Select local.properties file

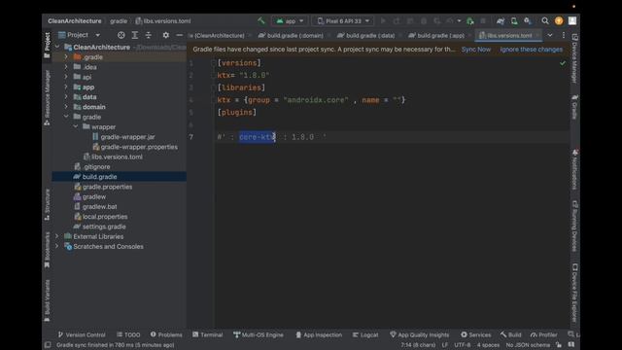coord(101,217)
